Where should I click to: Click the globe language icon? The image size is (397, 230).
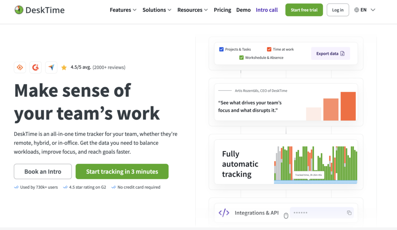(357, 10)
